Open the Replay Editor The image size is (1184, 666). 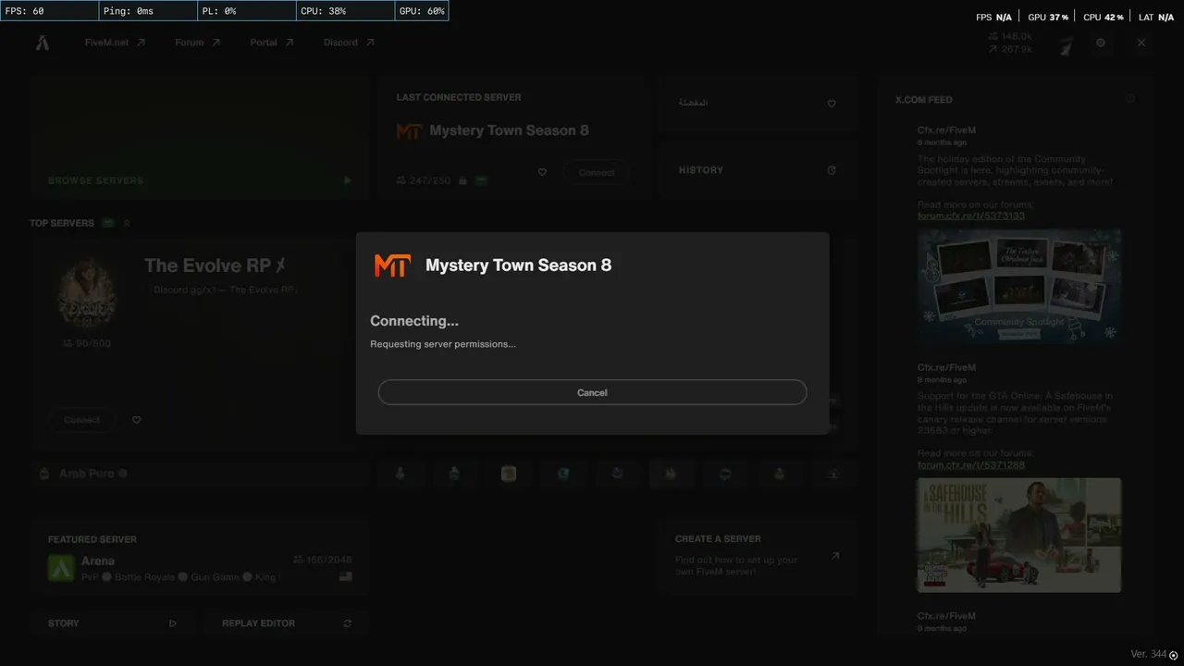(x=286, y=623)
